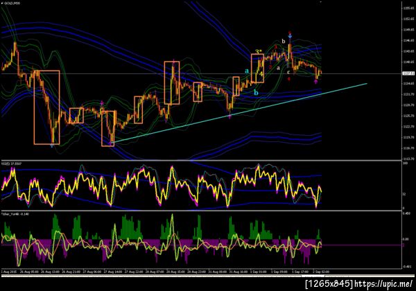The image size is (416, 291).
Task: Click the "26 Aug 05:00" time axis label
Action: point(29,272)
